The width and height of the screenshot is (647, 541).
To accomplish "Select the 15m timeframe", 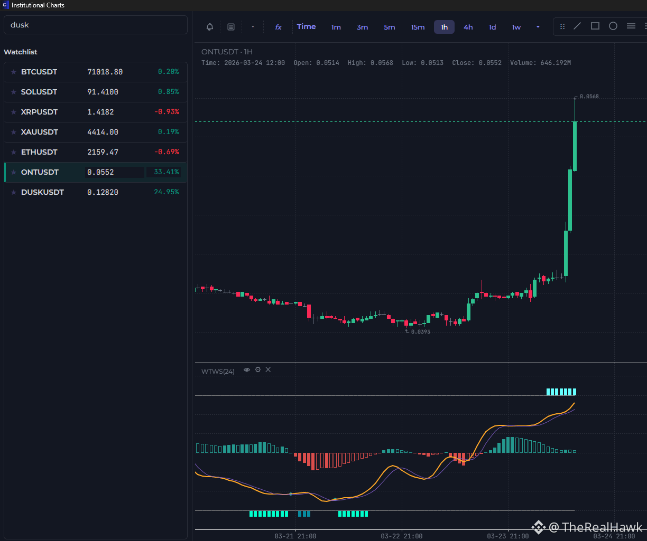I will click(418, 27).
